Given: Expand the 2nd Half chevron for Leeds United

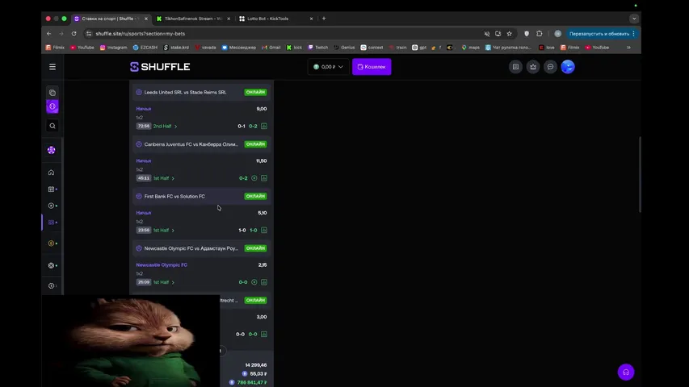Looking at the screenshot, I should pos(176,127).
